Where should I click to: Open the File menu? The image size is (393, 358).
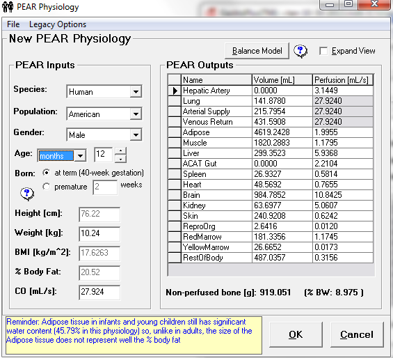(13, 24)
